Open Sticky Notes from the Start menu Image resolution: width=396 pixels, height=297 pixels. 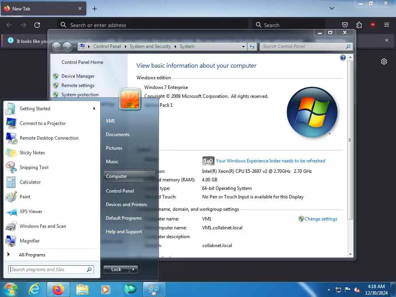click(52, 152)
